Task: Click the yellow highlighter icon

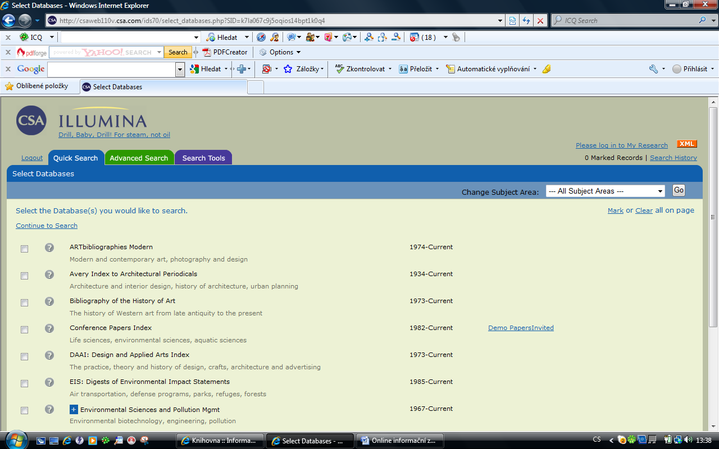Action: (547, 69)
